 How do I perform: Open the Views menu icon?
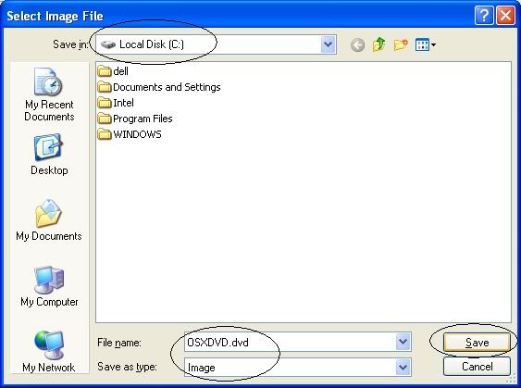pyautogui.click(x=426, y=44)
